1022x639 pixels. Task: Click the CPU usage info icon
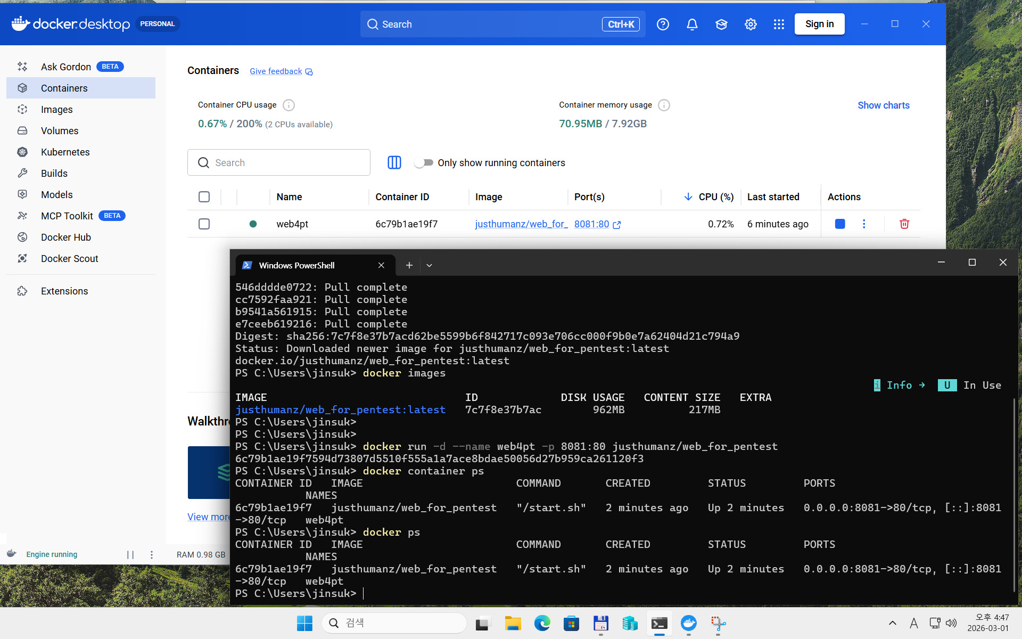(289, 105)
